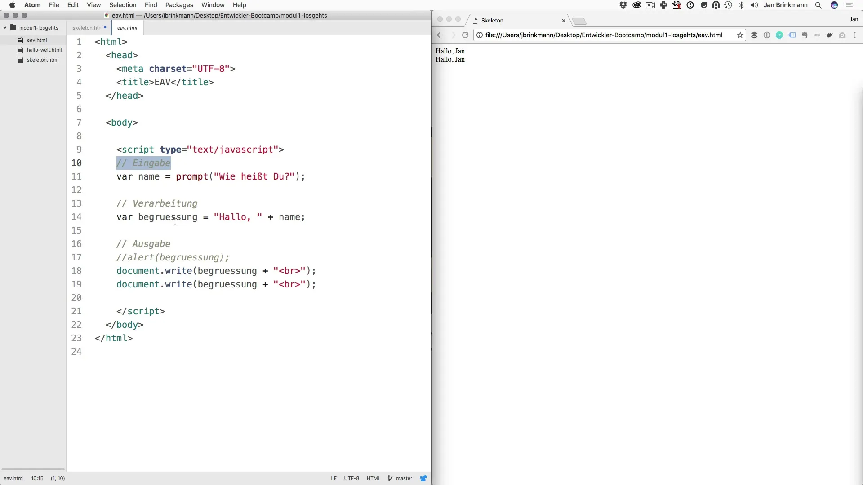
Task: Open the Help menu
Action: tap(239, 5)
